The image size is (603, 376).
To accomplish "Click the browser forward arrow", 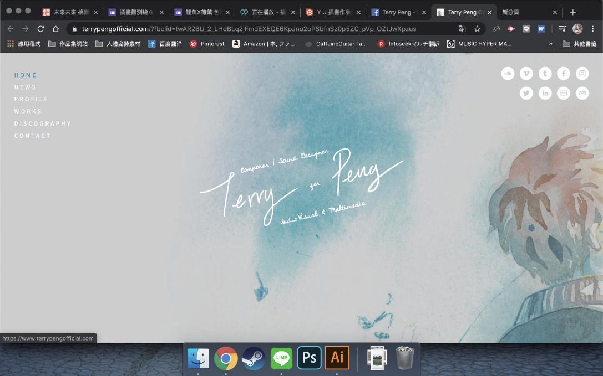I will (x=26, y=29).
